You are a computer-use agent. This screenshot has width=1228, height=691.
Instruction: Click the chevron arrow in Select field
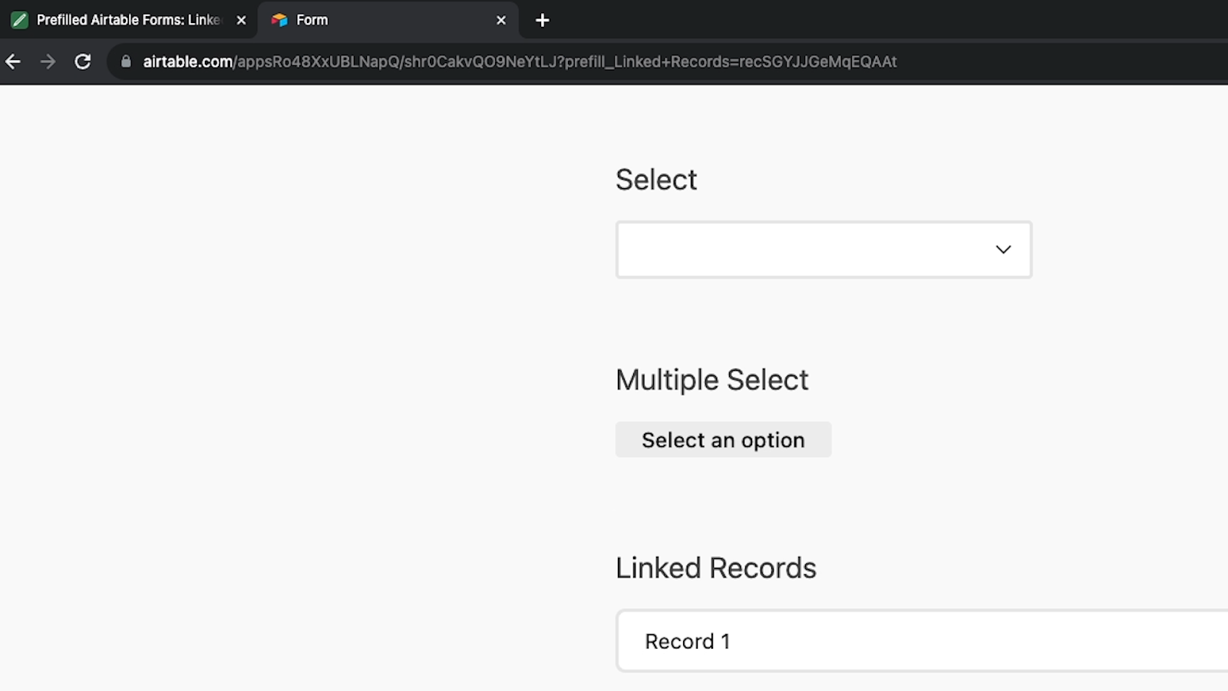[x=1003, y=250]
